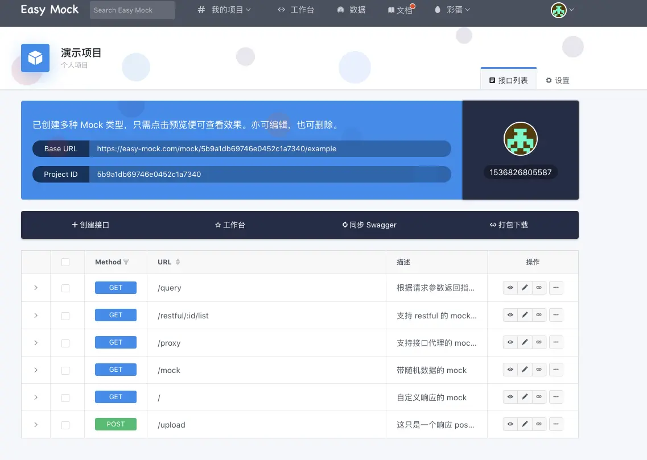Toggle the select-all checkbox in table header

tap(65, 262)
